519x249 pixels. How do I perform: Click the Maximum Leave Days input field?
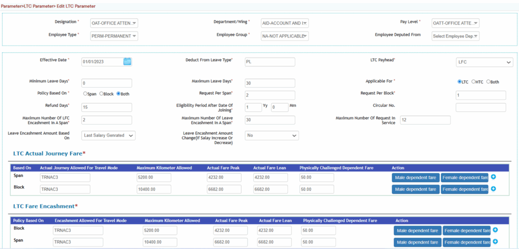click(269, 83)
